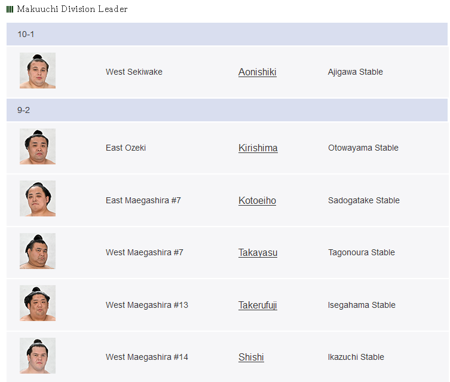Click the Ajigawa Stable text

tap(356, 72)
